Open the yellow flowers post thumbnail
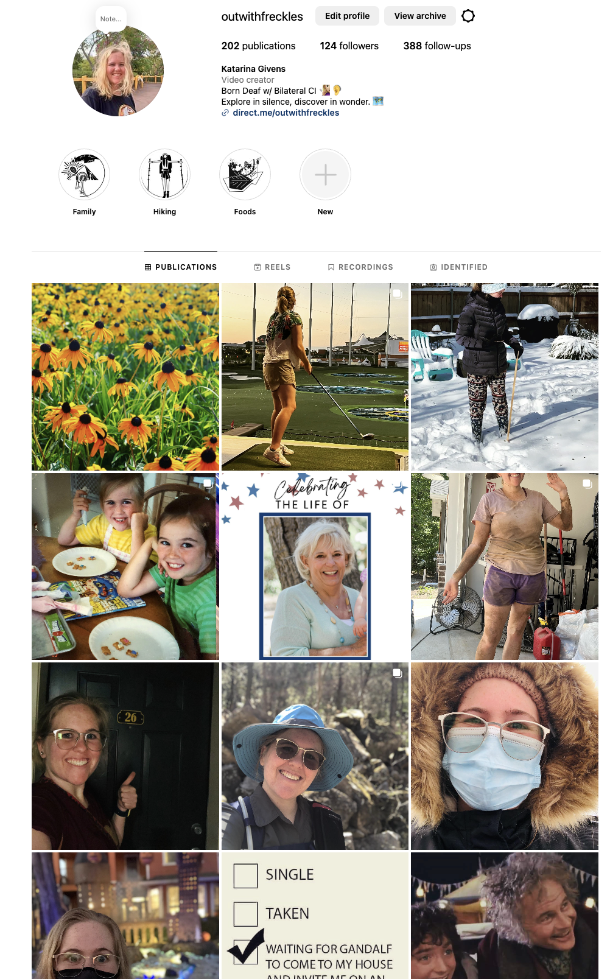Screen dimensions: 610x979 pos(125,377)
